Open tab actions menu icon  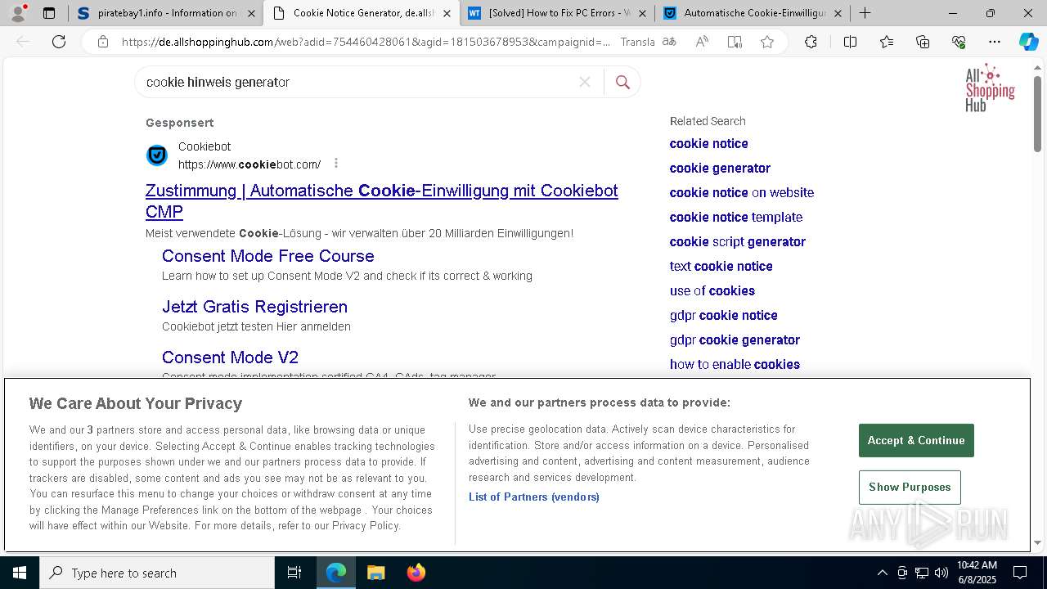[49, 13]
